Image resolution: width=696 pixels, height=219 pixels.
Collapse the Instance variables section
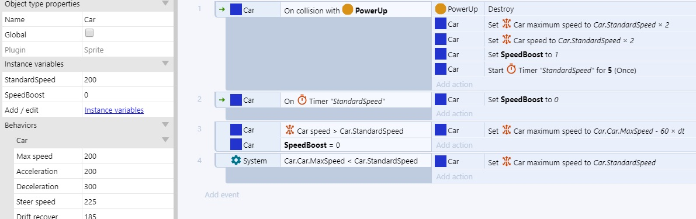[x=165, y=64]
